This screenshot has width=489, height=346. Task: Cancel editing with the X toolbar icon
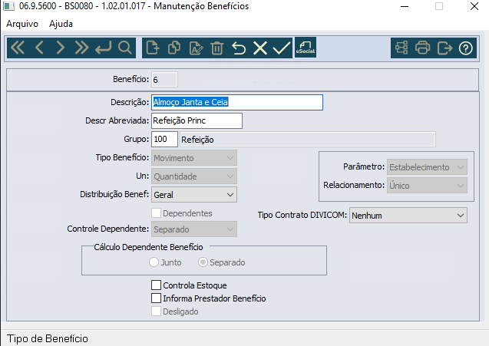(260, 48)
